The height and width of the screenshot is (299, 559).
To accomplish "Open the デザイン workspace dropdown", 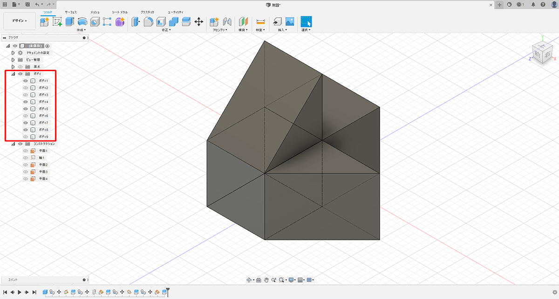I will 20,21.
